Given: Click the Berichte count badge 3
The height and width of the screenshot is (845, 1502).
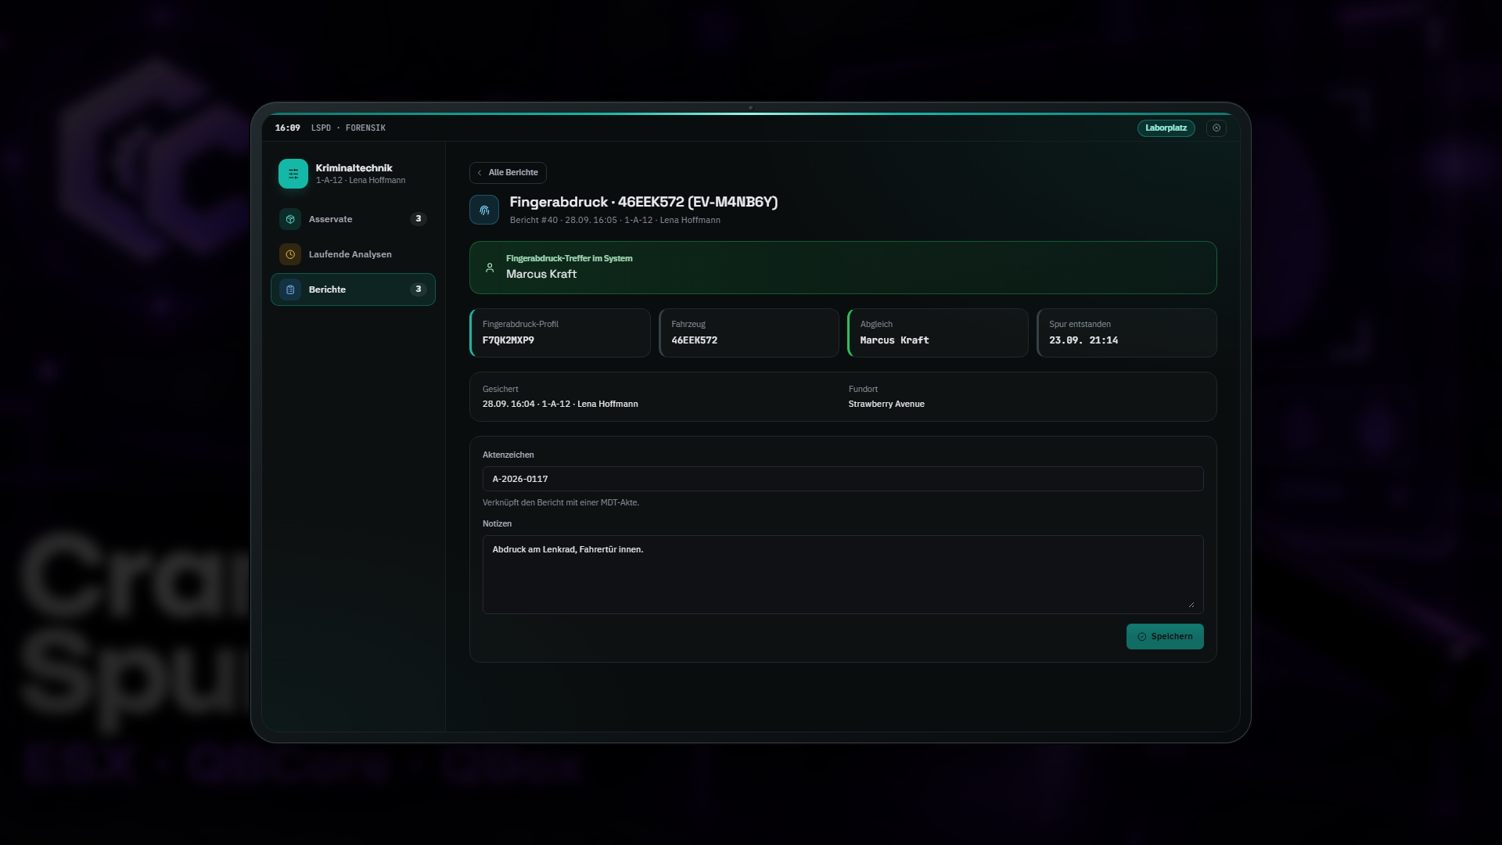Looking at the screenshot, I should pos(419,289).
